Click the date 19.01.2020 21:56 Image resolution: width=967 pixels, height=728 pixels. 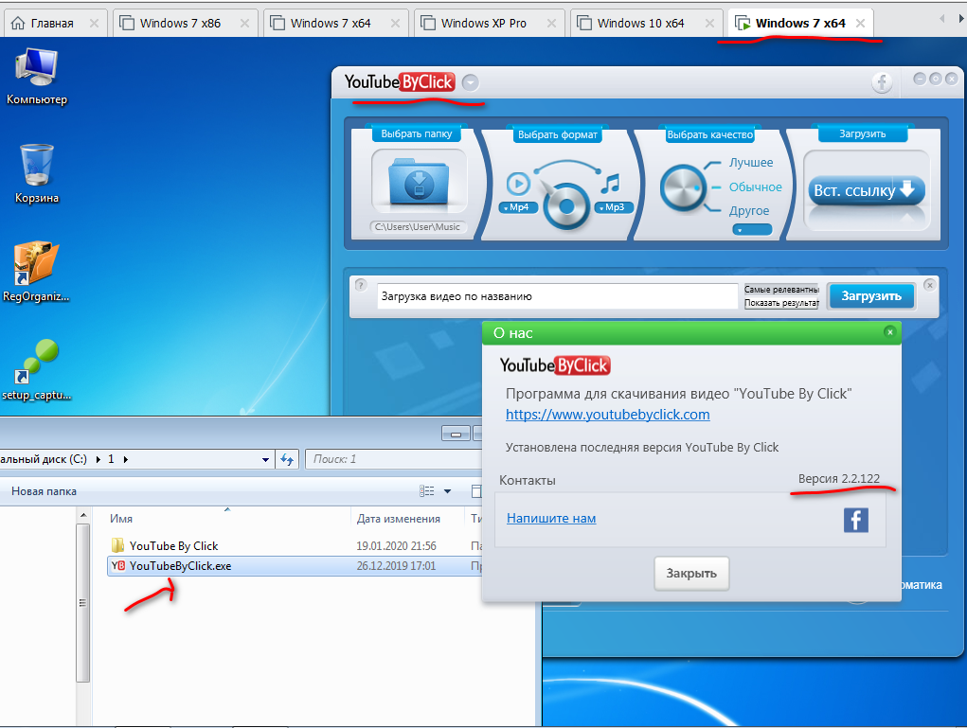[396, 546]
